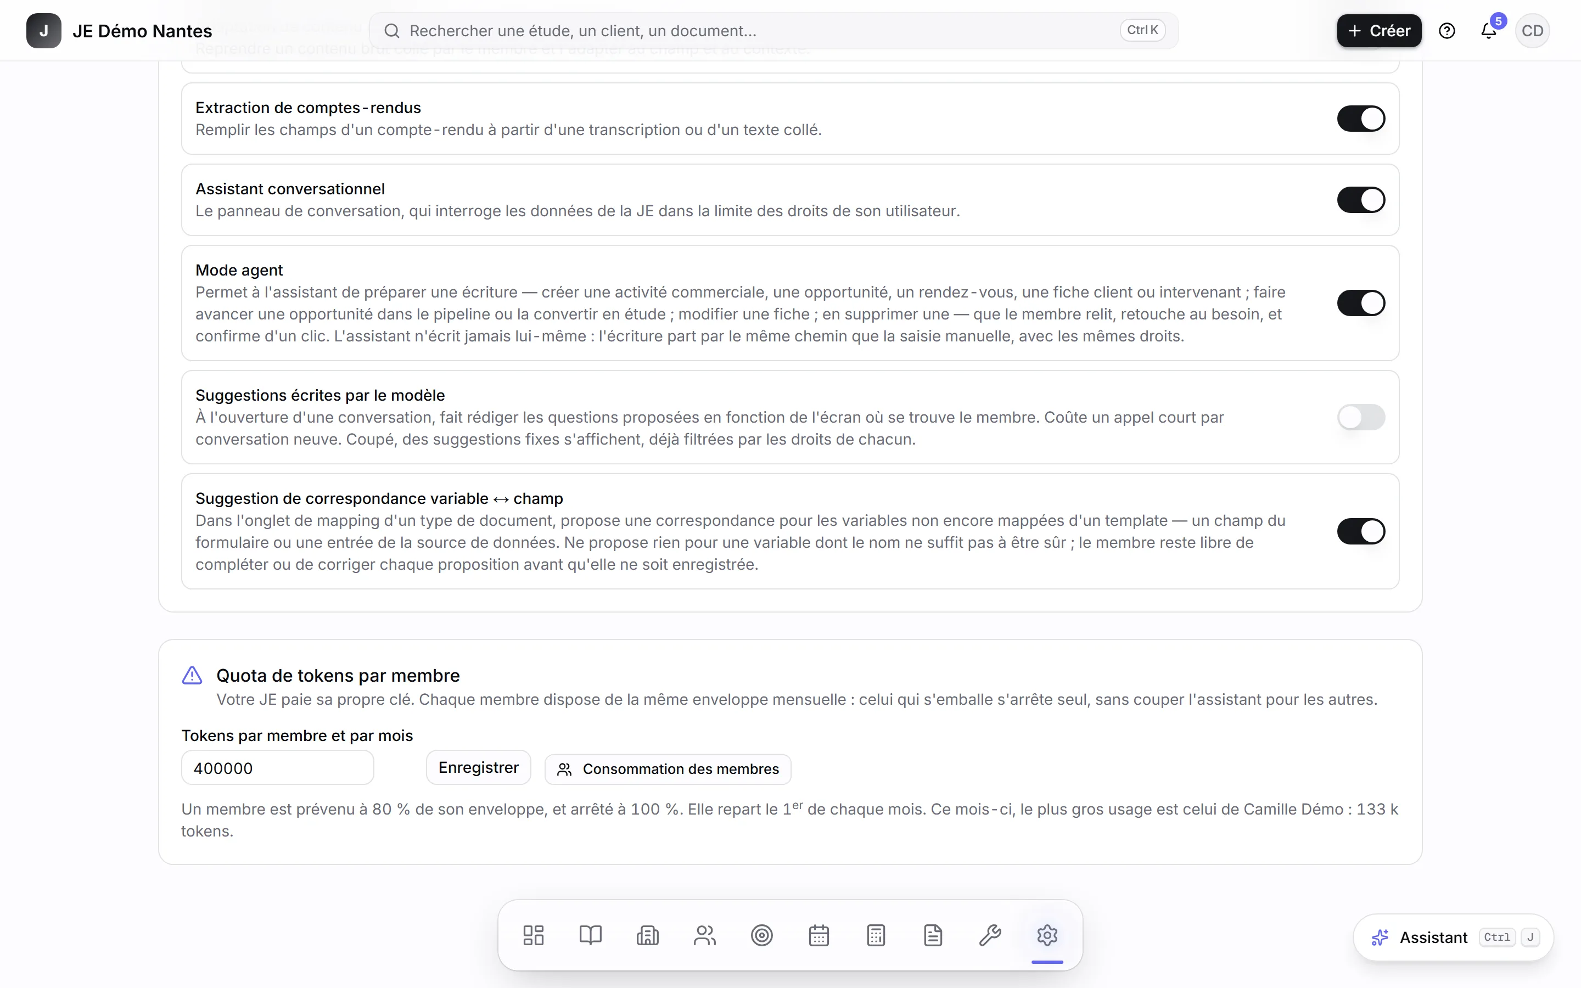Image resolution: width=1581 pixels, height=988 pixels.
Task: Open the calculator icon in bottom dock
Action: click(x=876, y=935)
